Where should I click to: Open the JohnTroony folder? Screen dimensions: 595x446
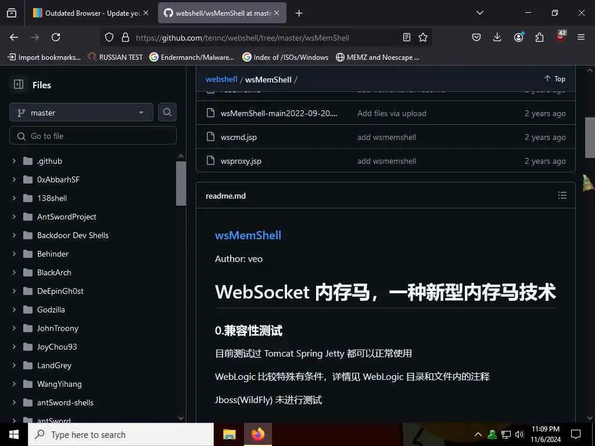click(x=58, y=328)
